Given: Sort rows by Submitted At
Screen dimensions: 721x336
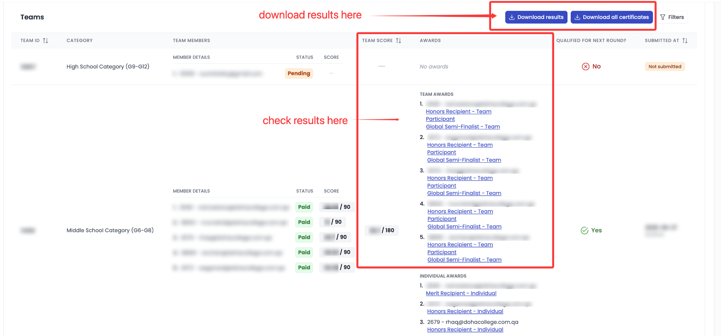Looking at the screenshot, I should [685, 40].
